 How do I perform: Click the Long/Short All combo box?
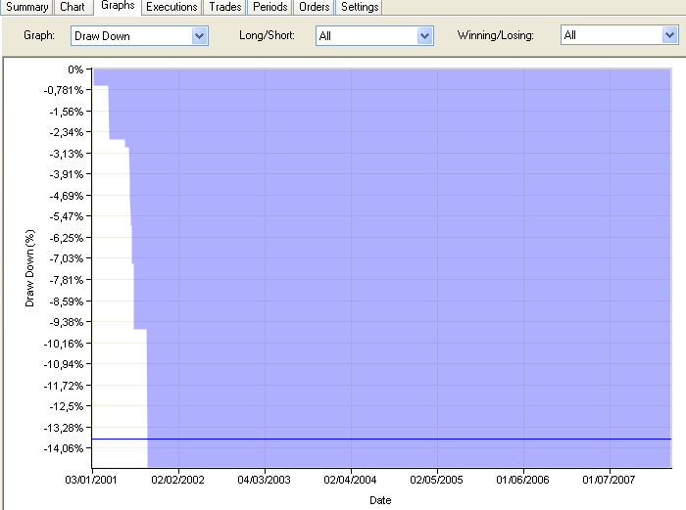tap(374, 36)
